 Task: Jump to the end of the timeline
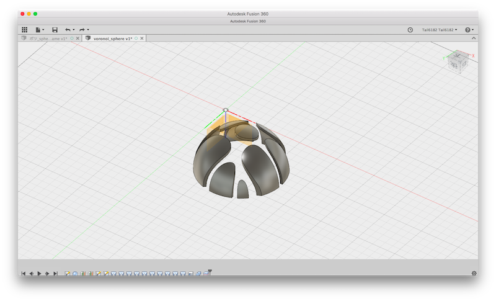point(55,274)
